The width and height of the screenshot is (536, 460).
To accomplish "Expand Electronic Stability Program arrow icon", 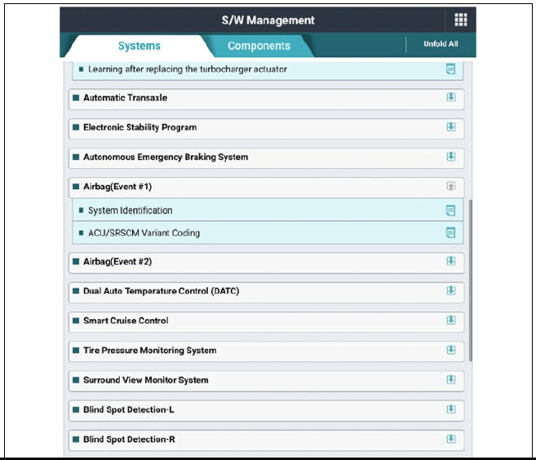I will coord(451,126).
